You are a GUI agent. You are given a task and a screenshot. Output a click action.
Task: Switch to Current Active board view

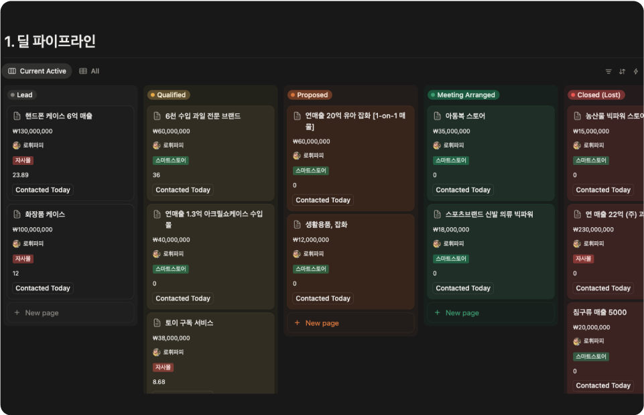coord(37,71)
